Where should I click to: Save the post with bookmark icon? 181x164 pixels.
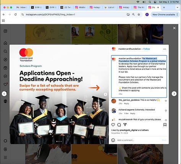pyautogui.click(x=165, y=125)
